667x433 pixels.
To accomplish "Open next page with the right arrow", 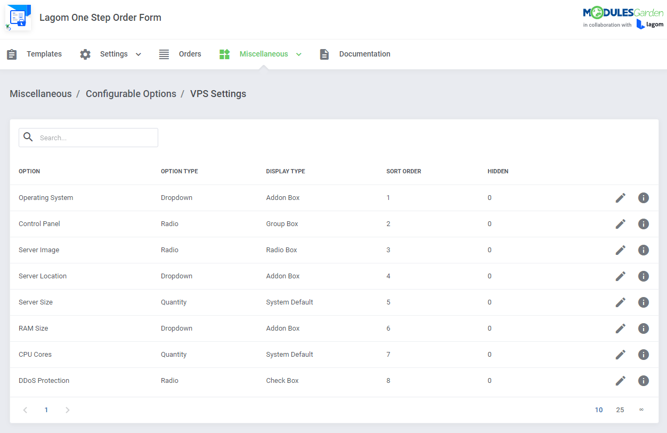I will click(x=67, y=410).
